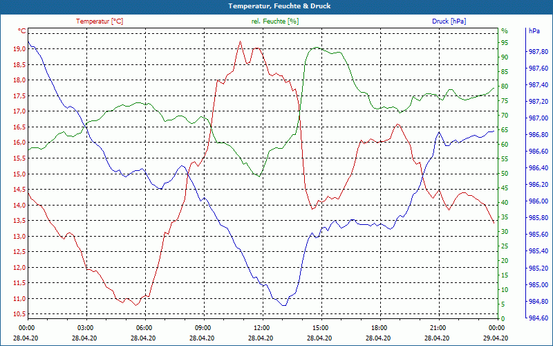Click the "987,80" pressure axis label

click(538, 52)
